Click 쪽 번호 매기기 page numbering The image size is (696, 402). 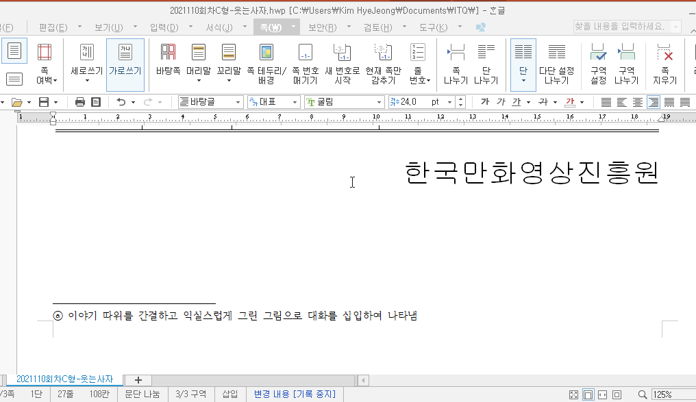click(306, 64)
